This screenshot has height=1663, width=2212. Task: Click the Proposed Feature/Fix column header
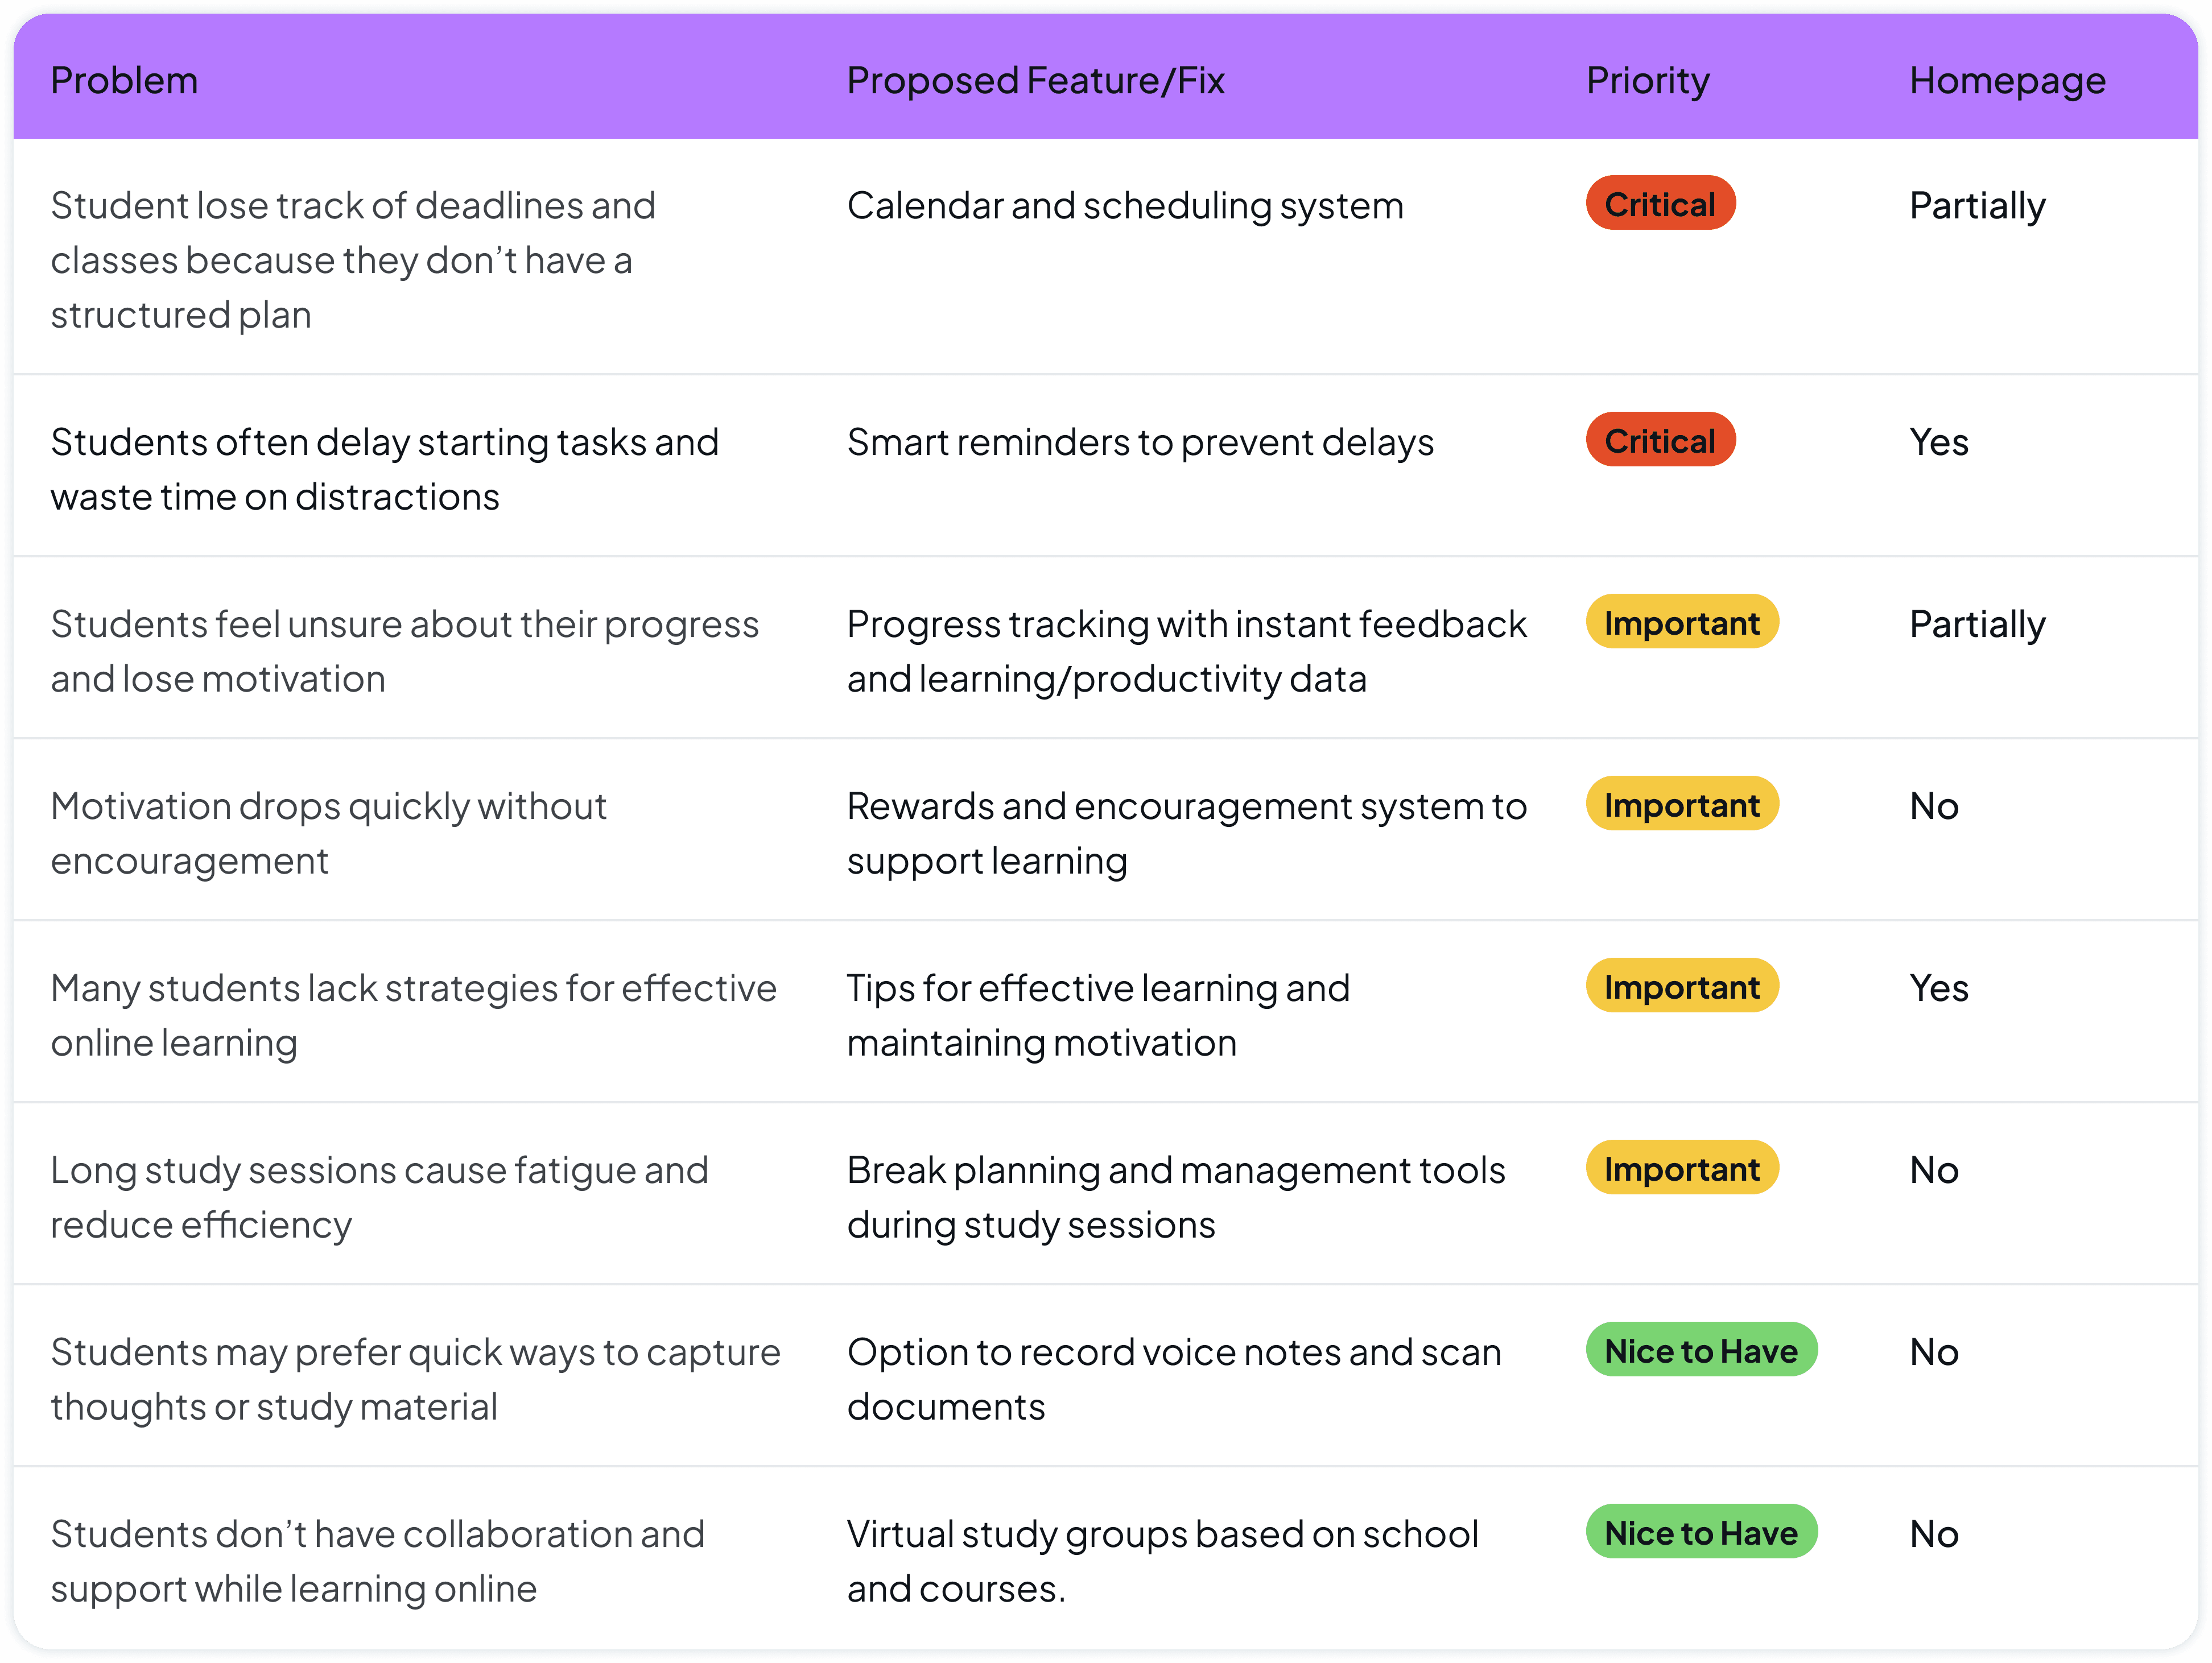(1035, 81)
